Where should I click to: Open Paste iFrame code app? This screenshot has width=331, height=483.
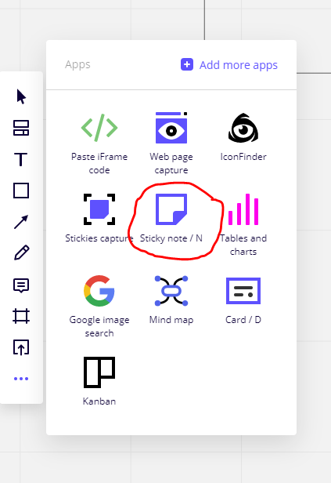(99, 143)
